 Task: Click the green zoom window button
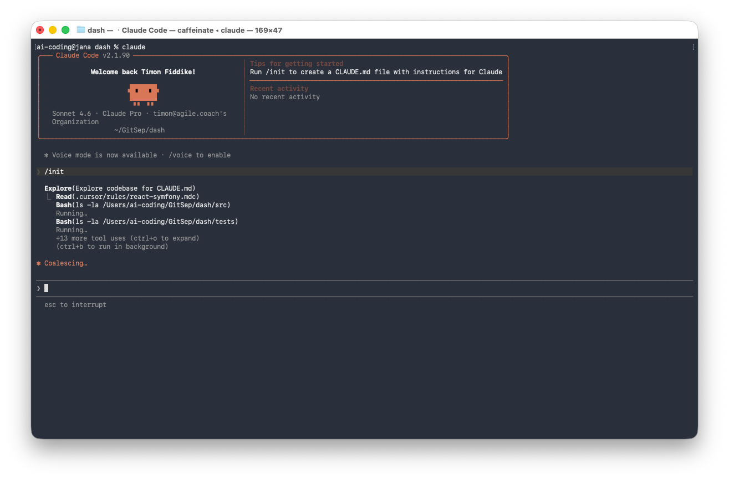click(65, 30)
